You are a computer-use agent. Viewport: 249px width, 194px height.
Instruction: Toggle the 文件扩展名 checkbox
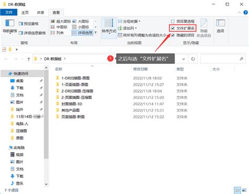[x=173, y=28]
